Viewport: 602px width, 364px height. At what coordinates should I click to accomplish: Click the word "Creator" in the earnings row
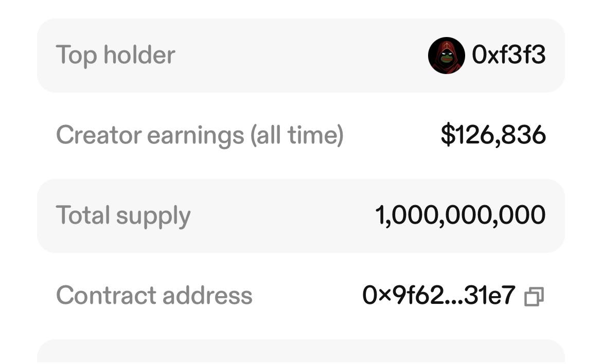[98, 135]
